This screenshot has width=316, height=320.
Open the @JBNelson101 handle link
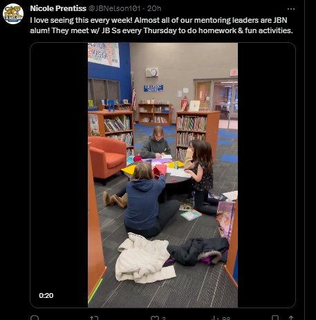[x=114, y=8]
